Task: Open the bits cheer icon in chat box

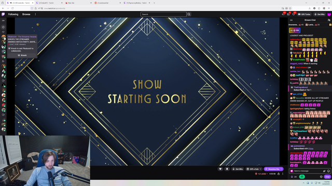Action: [x=324, y=171]
